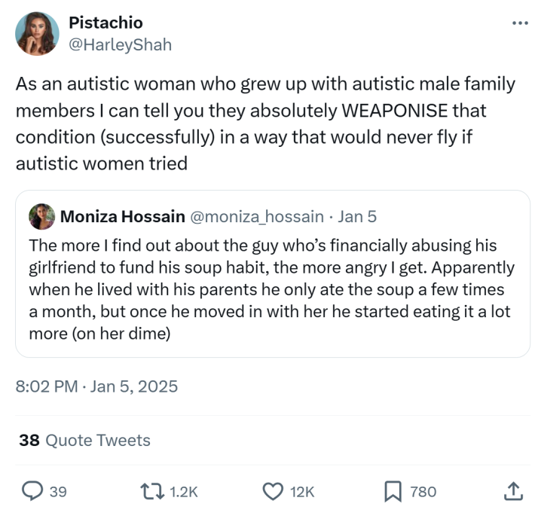The height and width of the screenshot is (516, 535).
Task: Like the tweet with the heart icon
Action: coord(272,491)
